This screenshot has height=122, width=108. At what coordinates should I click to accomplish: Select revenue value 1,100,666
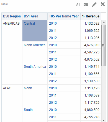click(x=92, y=74)
